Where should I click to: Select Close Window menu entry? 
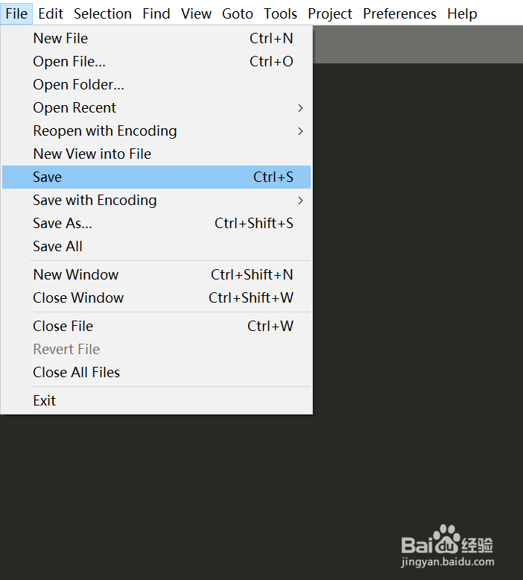78,298
